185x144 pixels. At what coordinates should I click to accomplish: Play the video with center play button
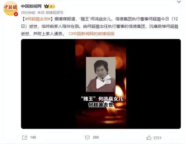click(100, 84)
